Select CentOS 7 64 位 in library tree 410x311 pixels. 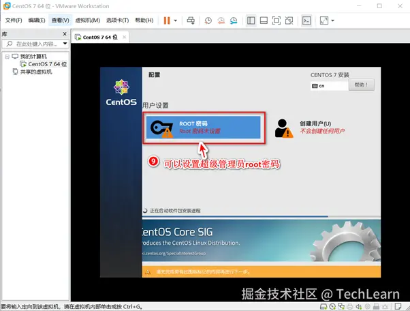click(x=47, y=64)
